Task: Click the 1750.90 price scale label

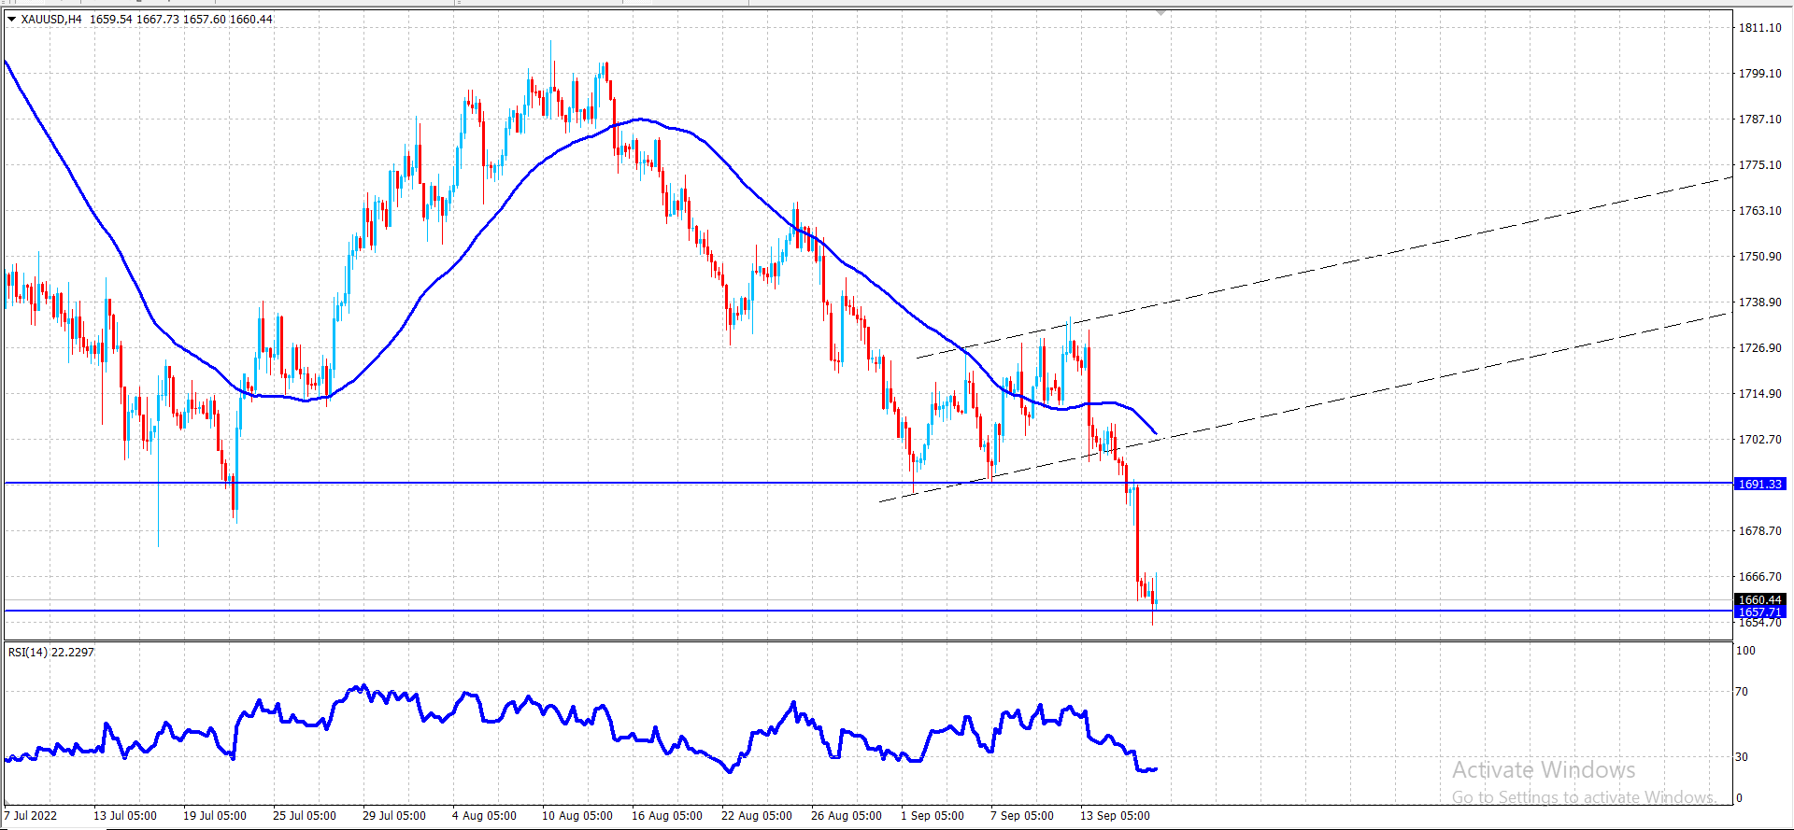Action: [x=1760, y=257]
